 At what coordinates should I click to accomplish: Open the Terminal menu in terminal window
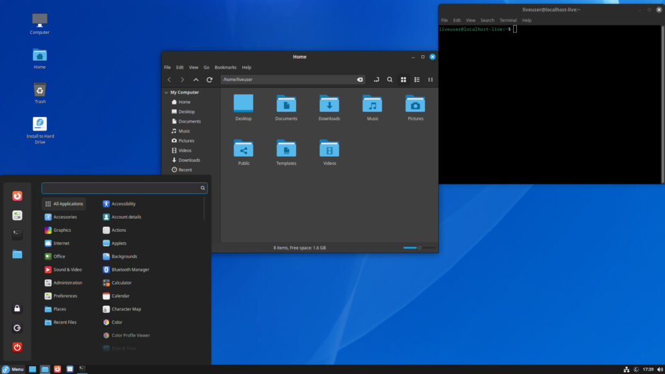coord(508,20)
